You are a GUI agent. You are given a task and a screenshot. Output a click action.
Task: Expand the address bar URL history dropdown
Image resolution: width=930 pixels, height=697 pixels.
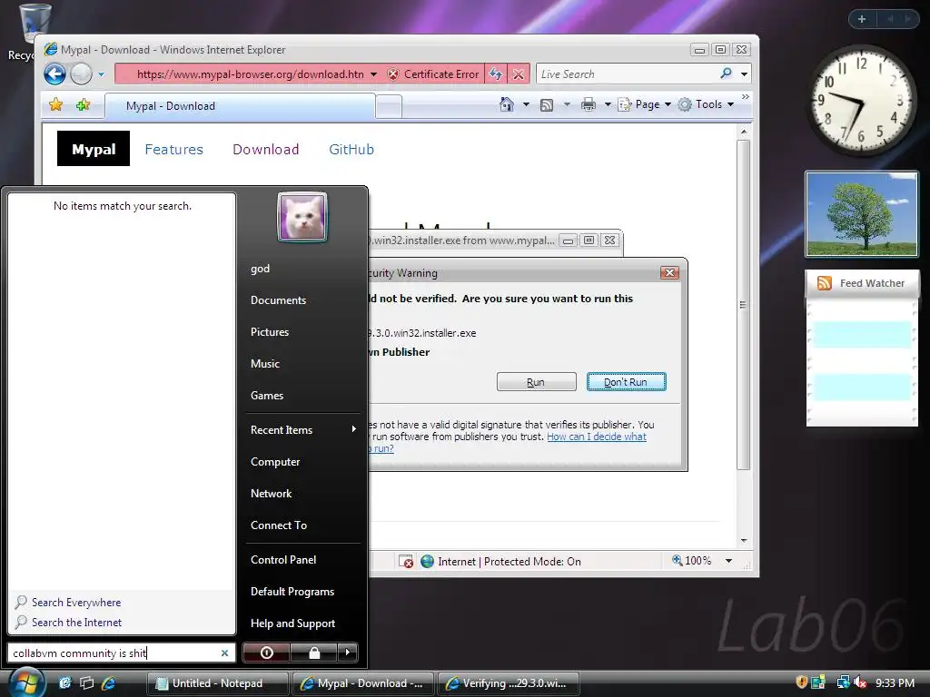tap(373, 74)
